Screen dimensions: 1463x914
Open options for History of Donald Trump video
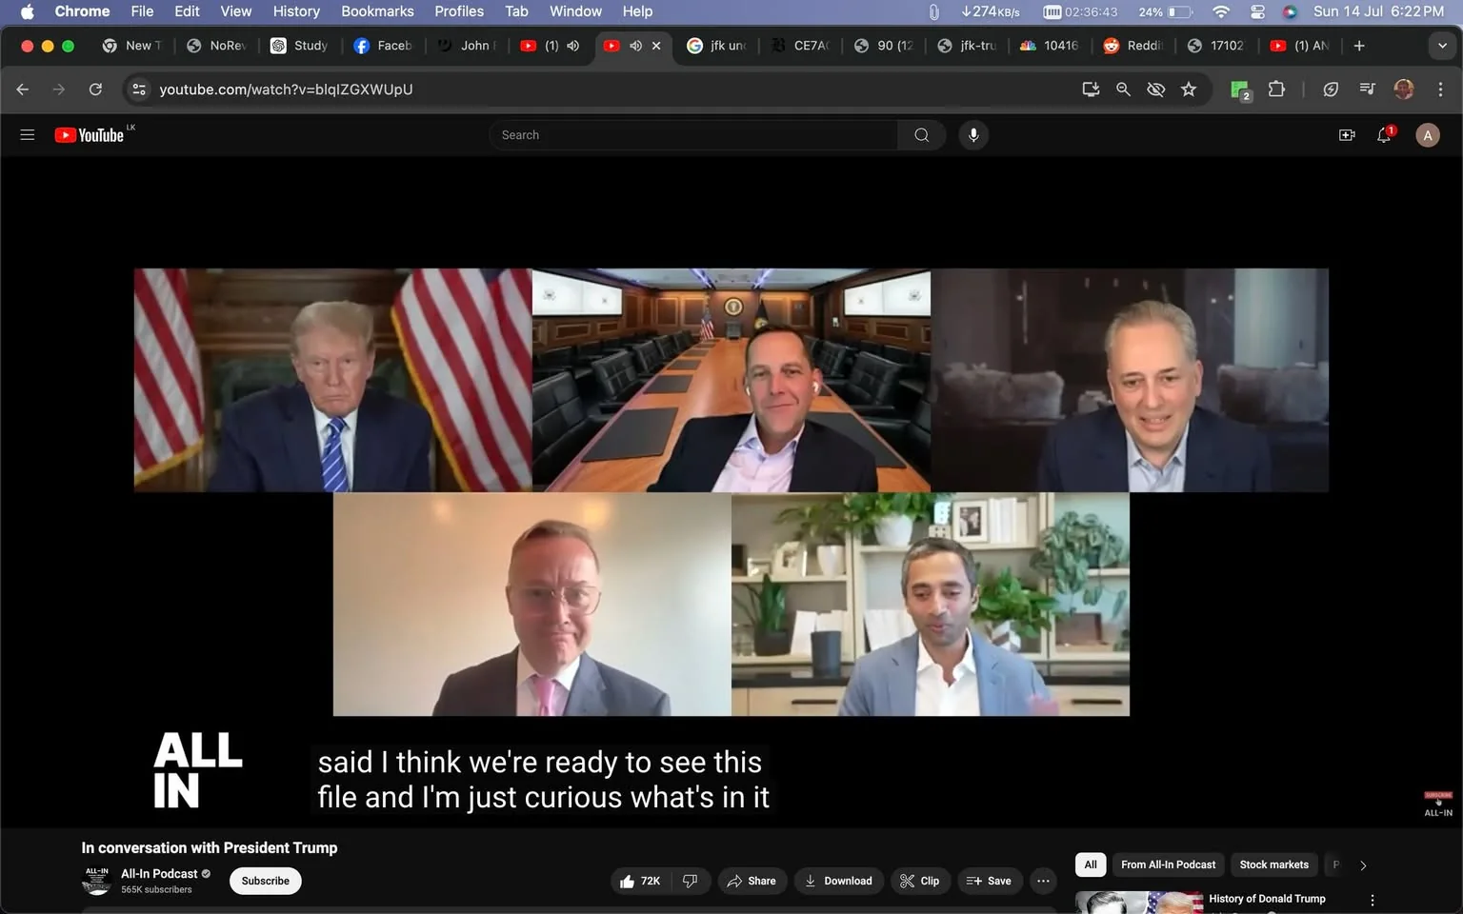coord(1373,900)
